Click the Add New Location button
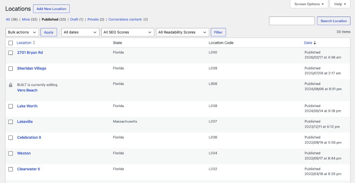Screen dimensions: 355x183 click(x=51, y=9)
